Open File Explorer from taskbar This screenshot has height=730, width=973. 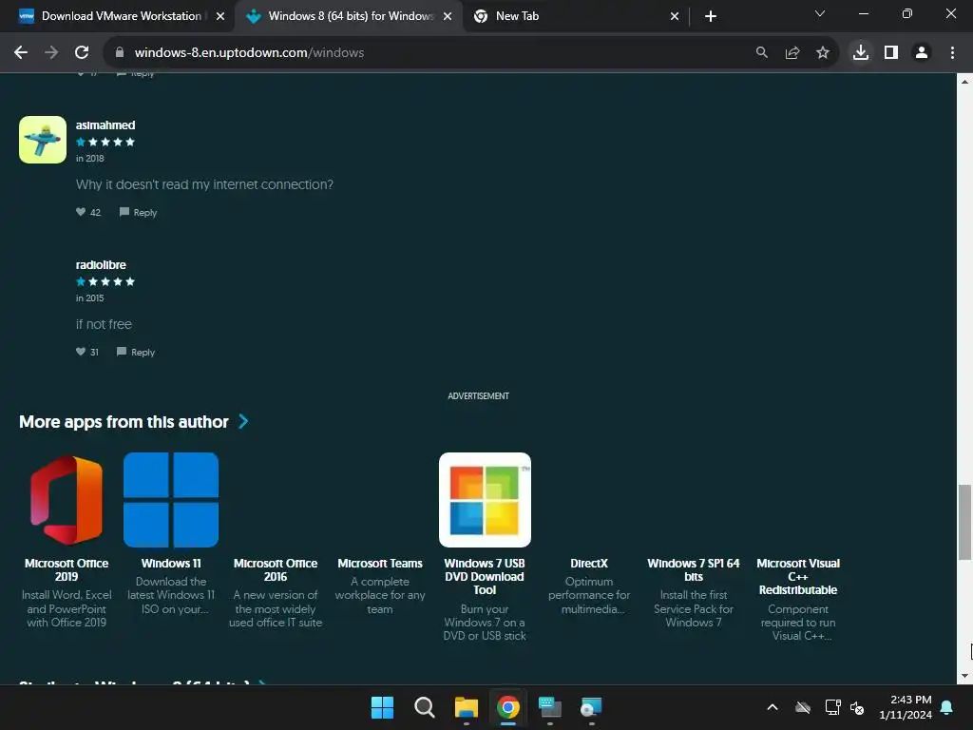coord(466,707)
